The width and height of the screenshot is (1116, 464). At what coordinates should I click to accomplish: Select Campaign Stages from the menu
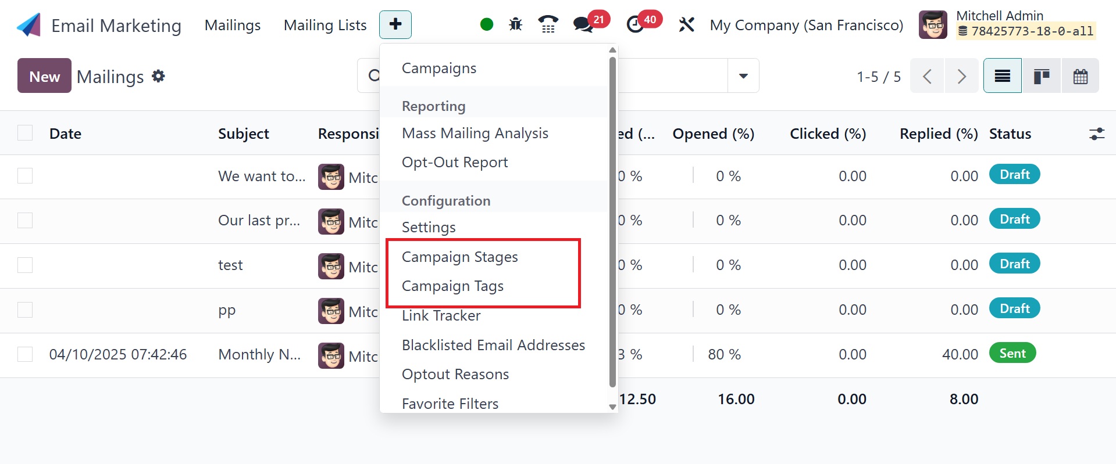460,257
